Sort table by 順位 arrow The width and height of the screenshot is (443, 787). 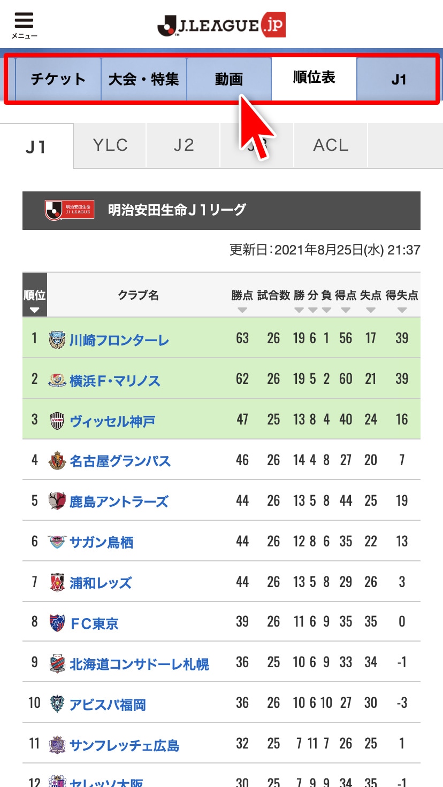35,310
